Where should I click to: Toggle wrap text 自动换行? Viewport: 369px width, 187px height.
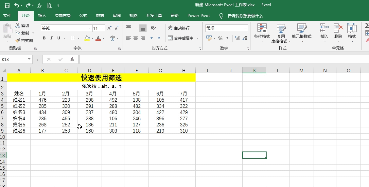click(x=179, y=28)
